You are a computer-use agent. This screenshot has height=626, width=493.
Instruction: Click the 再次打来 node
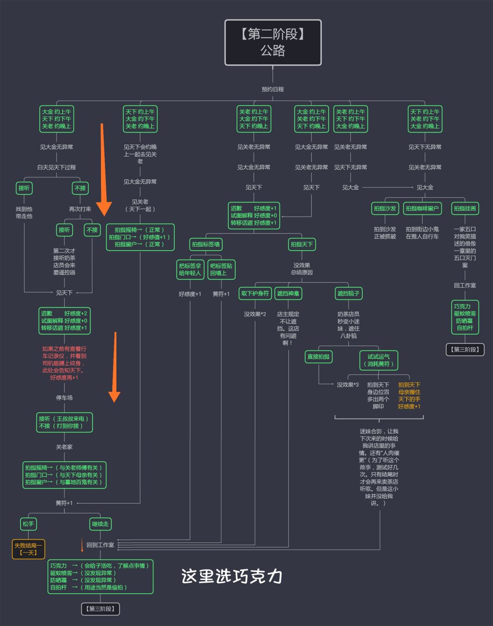click(x=80, y=209)
